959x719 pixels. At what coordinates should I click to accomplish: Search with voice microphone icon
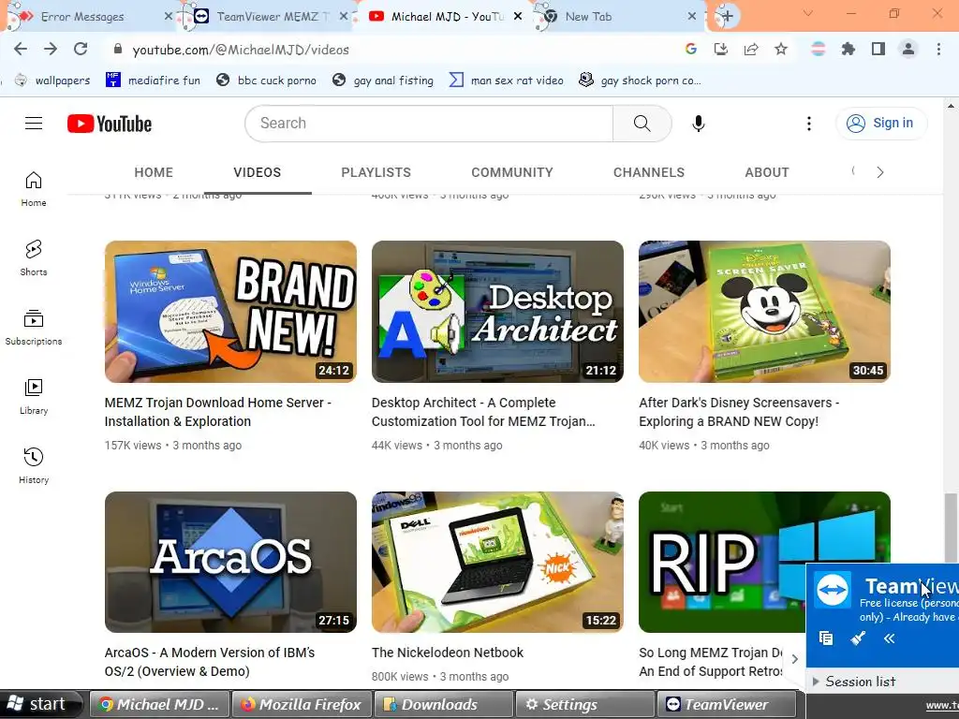pos(699,124)
